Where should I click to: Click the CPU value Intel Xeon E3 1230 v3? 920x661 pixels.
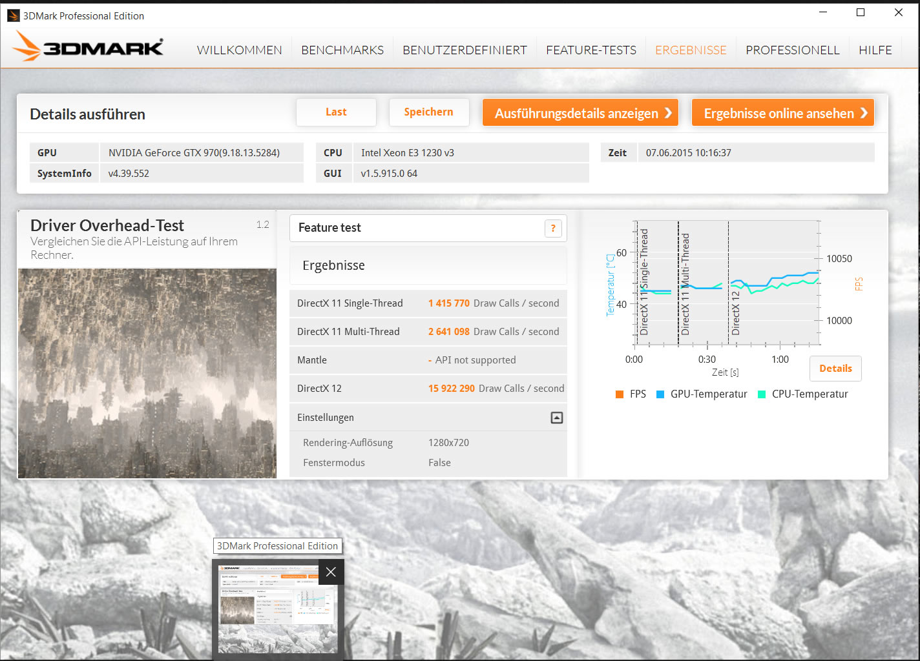pyautogui.click(x=407, y=153)
